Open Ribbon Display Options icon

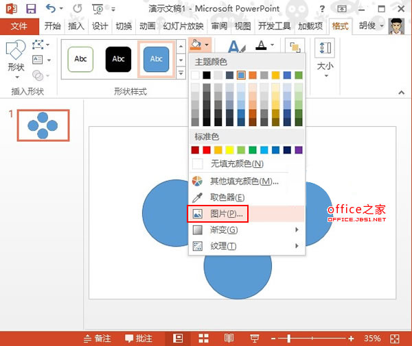[341, 9]
